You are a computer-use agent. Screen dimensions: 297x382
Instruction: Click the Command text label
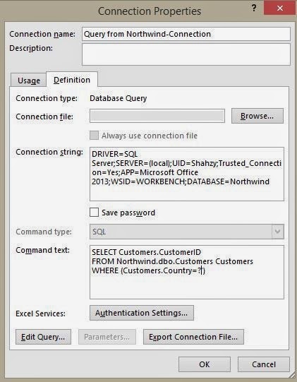(x=42, y=250)
